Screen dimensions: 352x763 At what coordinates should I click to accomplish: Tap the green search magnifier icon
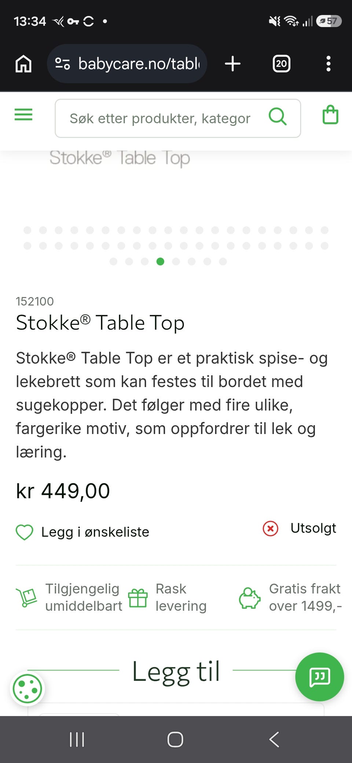pos(278,117)
